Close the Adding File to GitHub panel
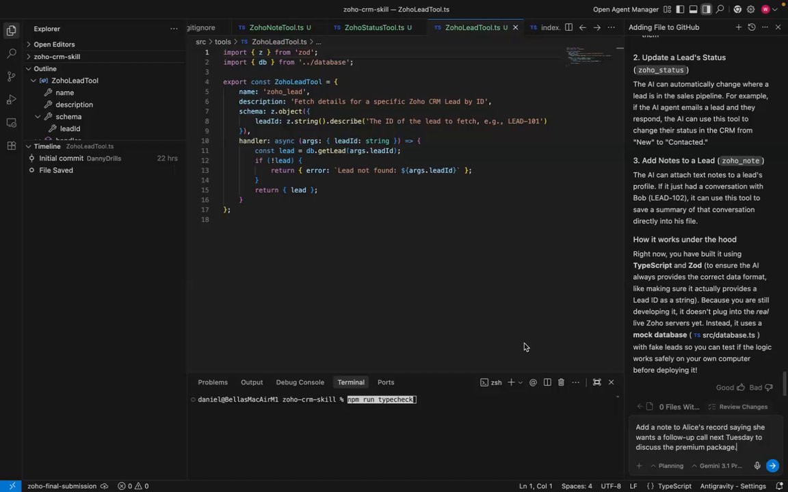The height and width of the screenshot is (492, 788). (x=778, y=27)
